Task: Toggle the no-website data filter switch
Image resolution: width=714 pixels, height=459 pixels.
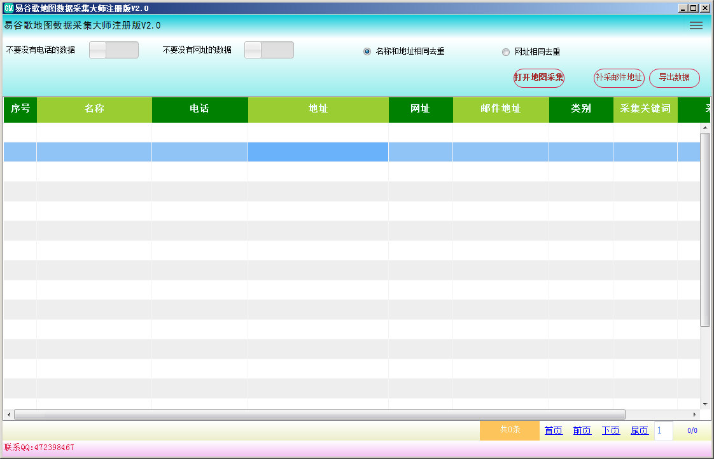Action: pyautogui.click(x=269, y=50)
